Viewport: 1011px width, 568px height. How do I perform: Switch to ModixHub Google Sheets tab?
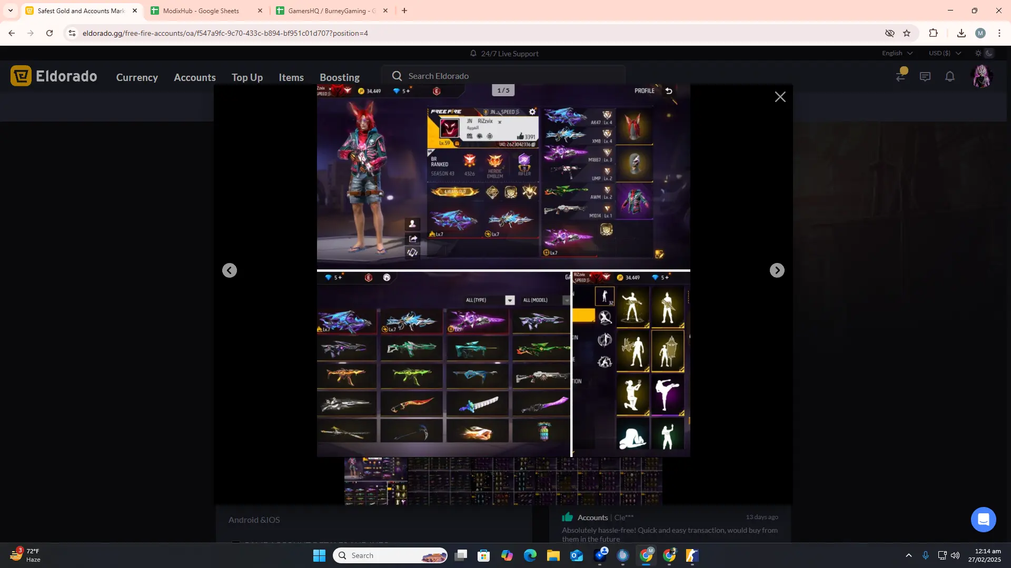pos(201,11)
